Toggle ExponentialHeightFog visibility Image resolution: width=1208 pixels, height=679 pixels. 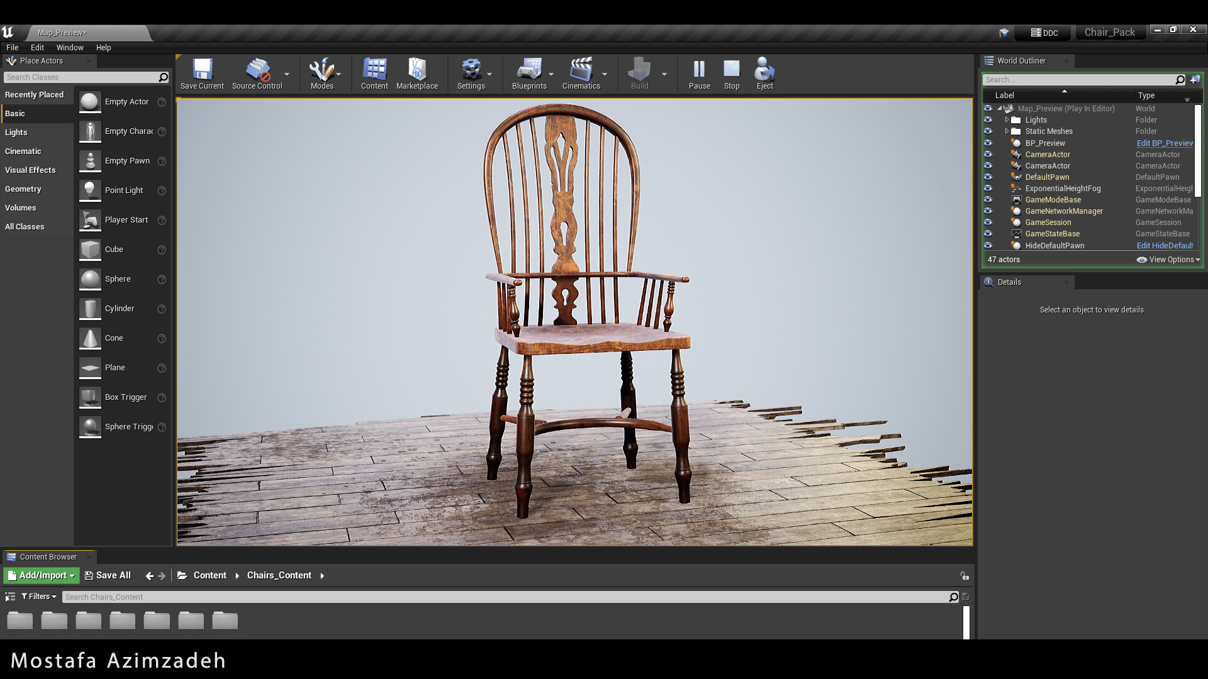tap(988, 188)
